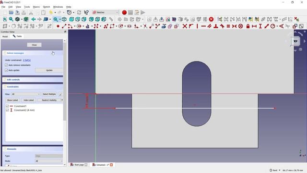Viewport: 307px width, 173px height.
Task: Uncheck Constraint1 visibility checkbox
Action: coord(7,106)
